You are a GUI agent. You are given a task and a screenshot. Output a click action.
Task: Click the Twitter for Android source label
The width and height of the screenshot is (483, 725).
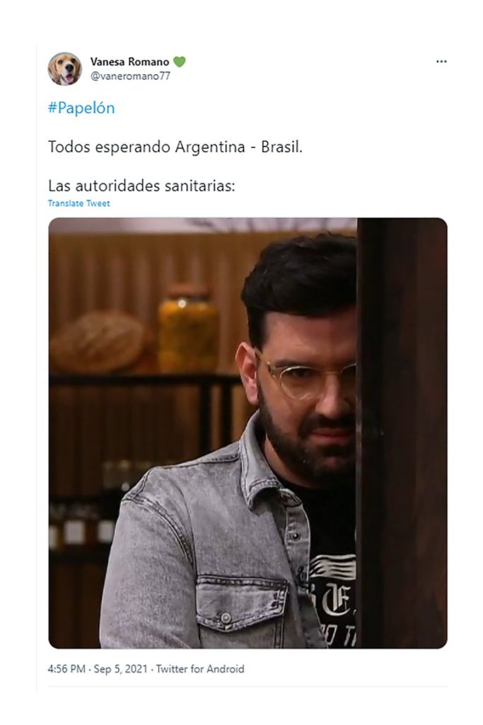click(200, 669)
